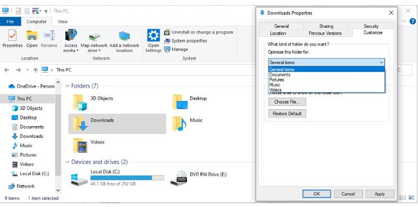Click the Restore Default button

[x=287, y=113]
